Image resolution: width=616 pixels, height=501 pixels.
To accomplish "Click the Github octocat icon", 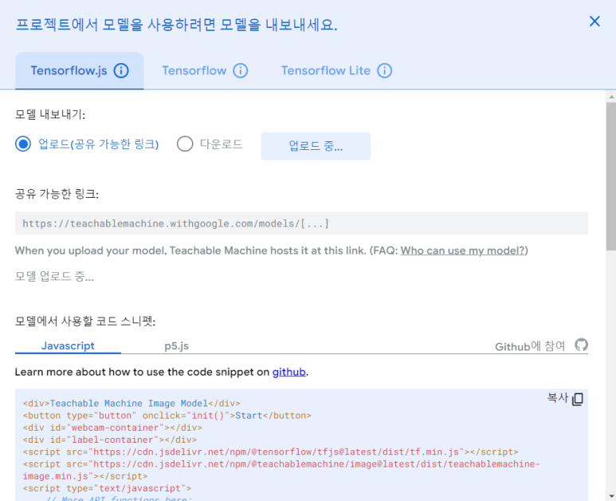I will click(581, 345).
